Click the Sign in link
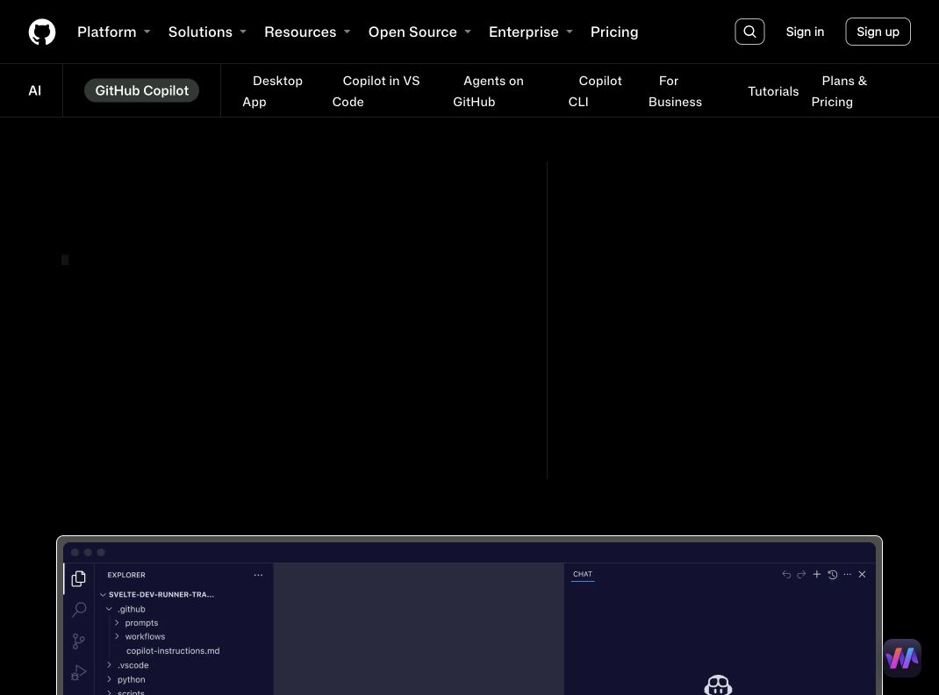The height and width of the screenshot is (695, 939). pos(805,32)
